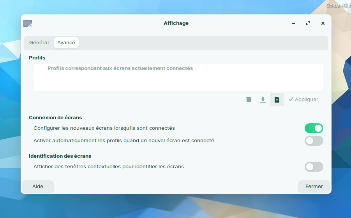Minimize the Affichage window

(x=293, y=23)
